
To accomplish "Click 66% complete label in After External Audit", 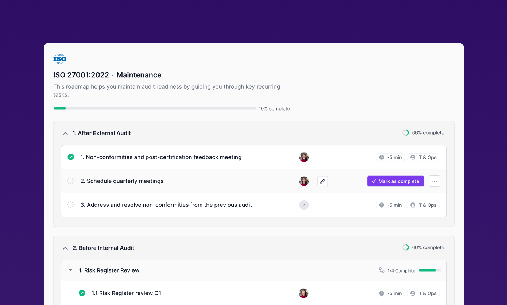I will click(428, 133).
